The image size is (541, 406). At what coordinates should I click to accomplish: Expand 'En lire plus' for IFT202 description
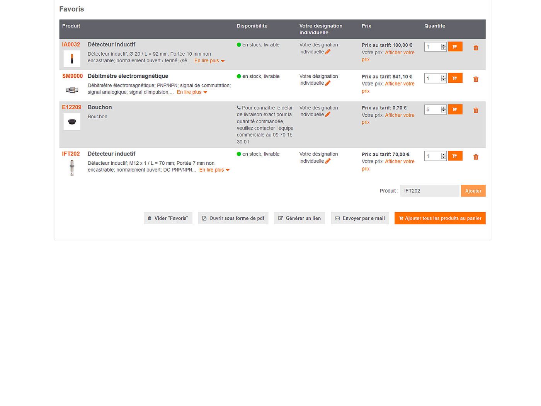(214, 170)
